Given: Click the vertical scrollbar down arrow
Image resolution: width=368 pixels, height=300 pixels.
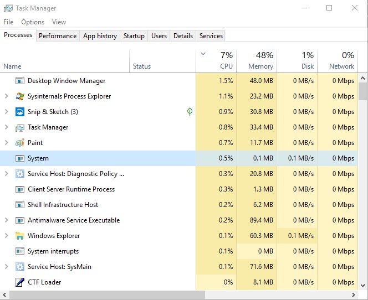Looking at the screenshot, I should 362,285.
